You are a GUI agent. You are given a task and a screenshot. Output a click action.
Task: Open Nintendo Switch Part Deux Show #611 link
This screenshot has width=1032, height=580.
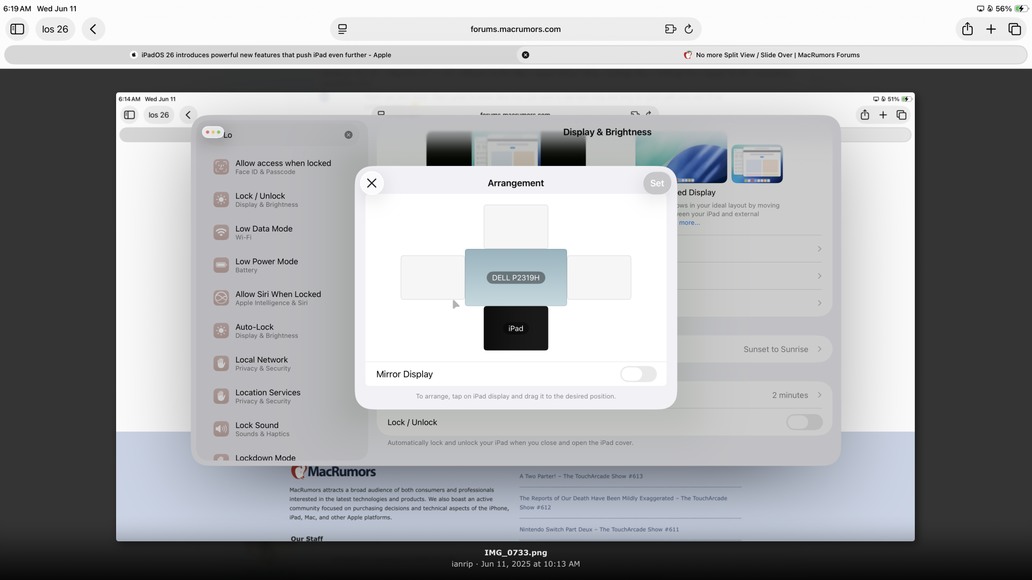(599, 529)
